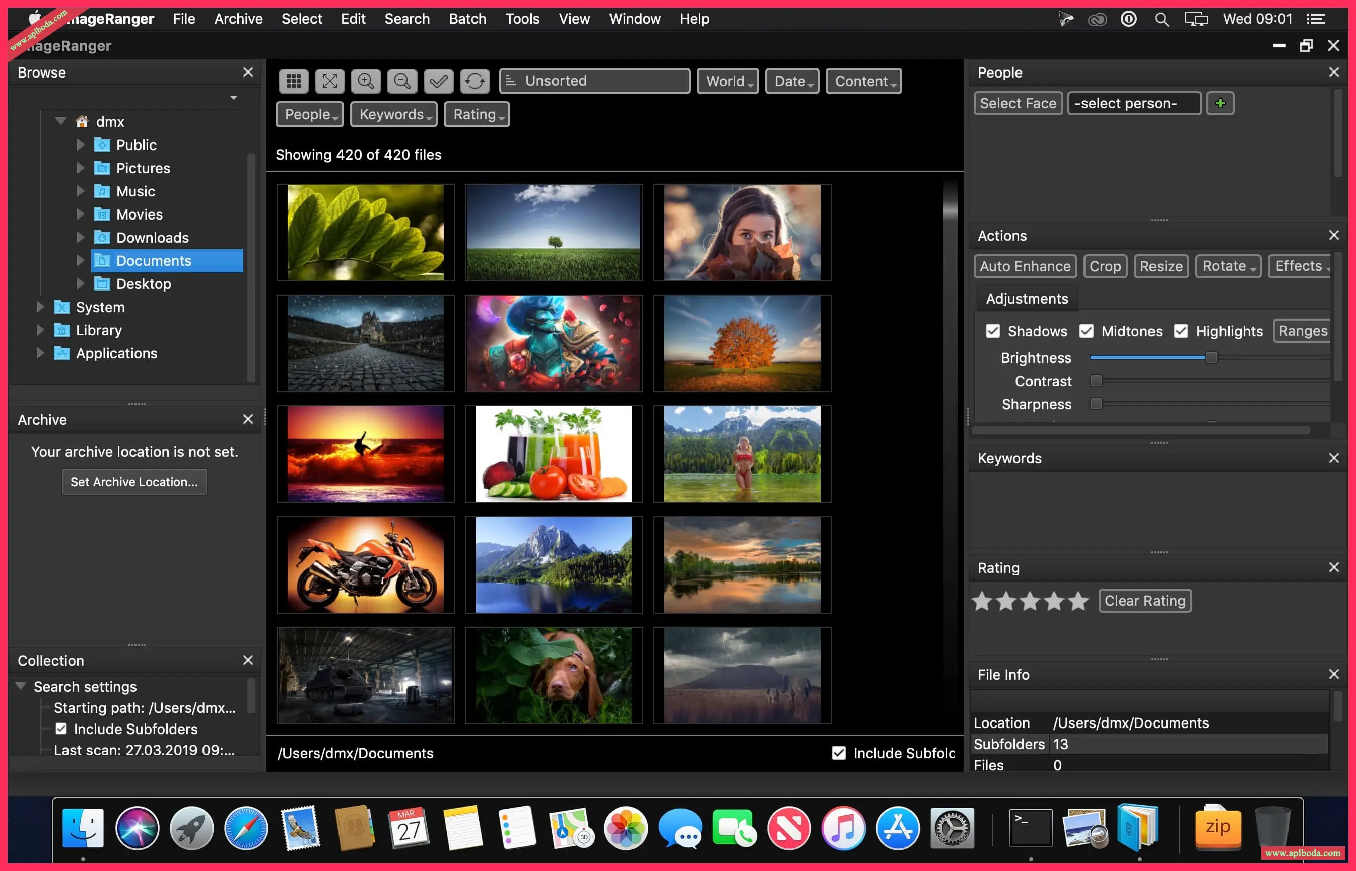Click the checkmark select icon

(x=438, y=81)
